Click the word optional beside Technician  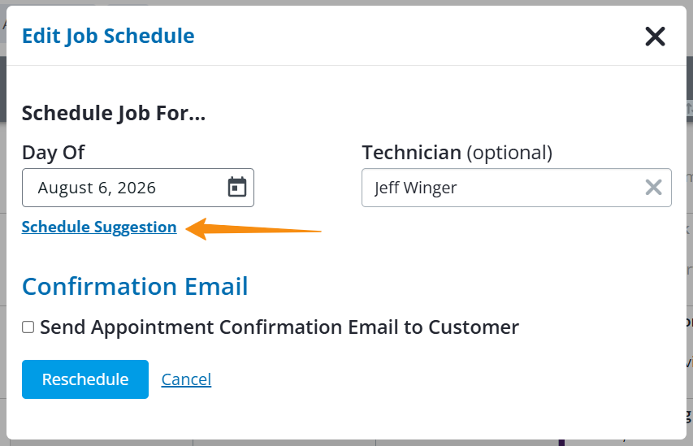509,153
